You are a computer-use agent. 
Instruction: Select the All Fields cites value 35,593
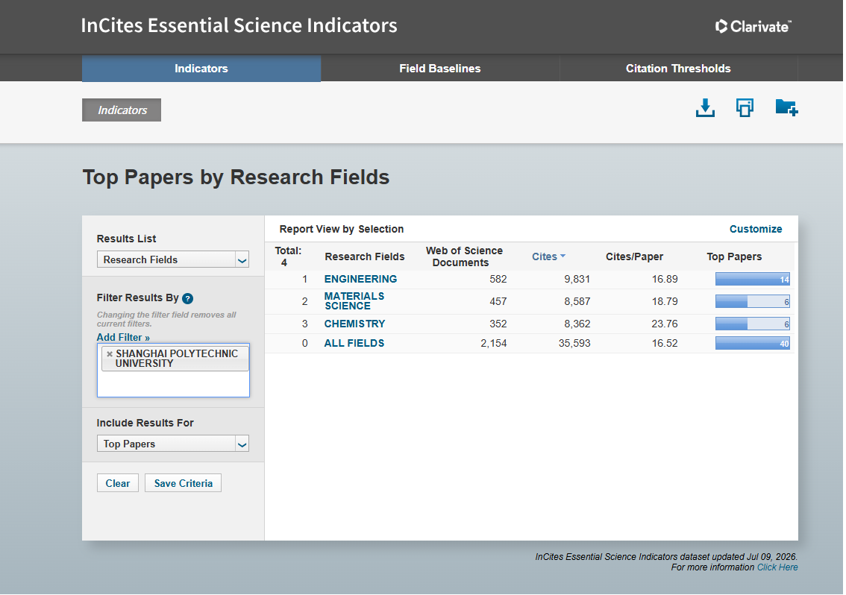pyautogui.click(x=574, y=343)
